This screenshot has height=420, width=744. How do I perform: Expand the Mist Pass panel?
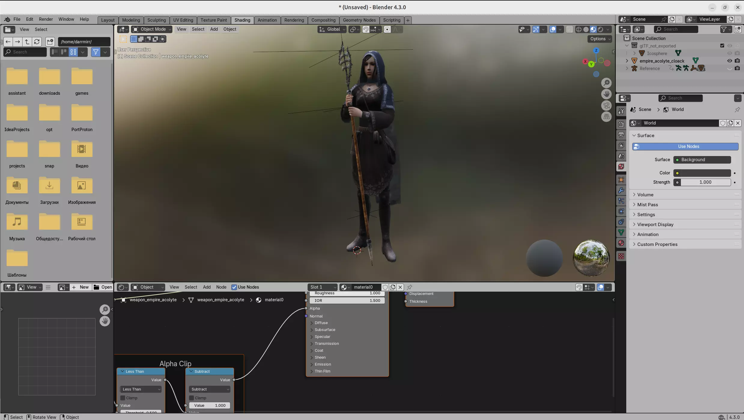pyautogui.click(x=647, y=205)
